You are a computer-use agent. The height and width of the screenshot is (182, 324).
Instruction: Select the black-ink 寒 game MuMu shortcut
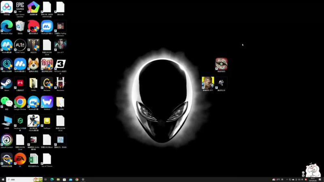coord(34,123)
